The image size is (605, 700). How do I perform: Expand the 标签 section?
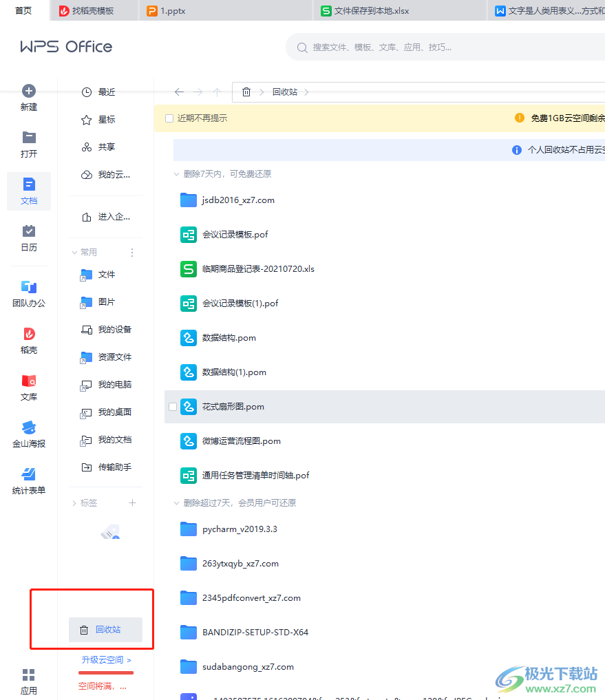point(74,503)
